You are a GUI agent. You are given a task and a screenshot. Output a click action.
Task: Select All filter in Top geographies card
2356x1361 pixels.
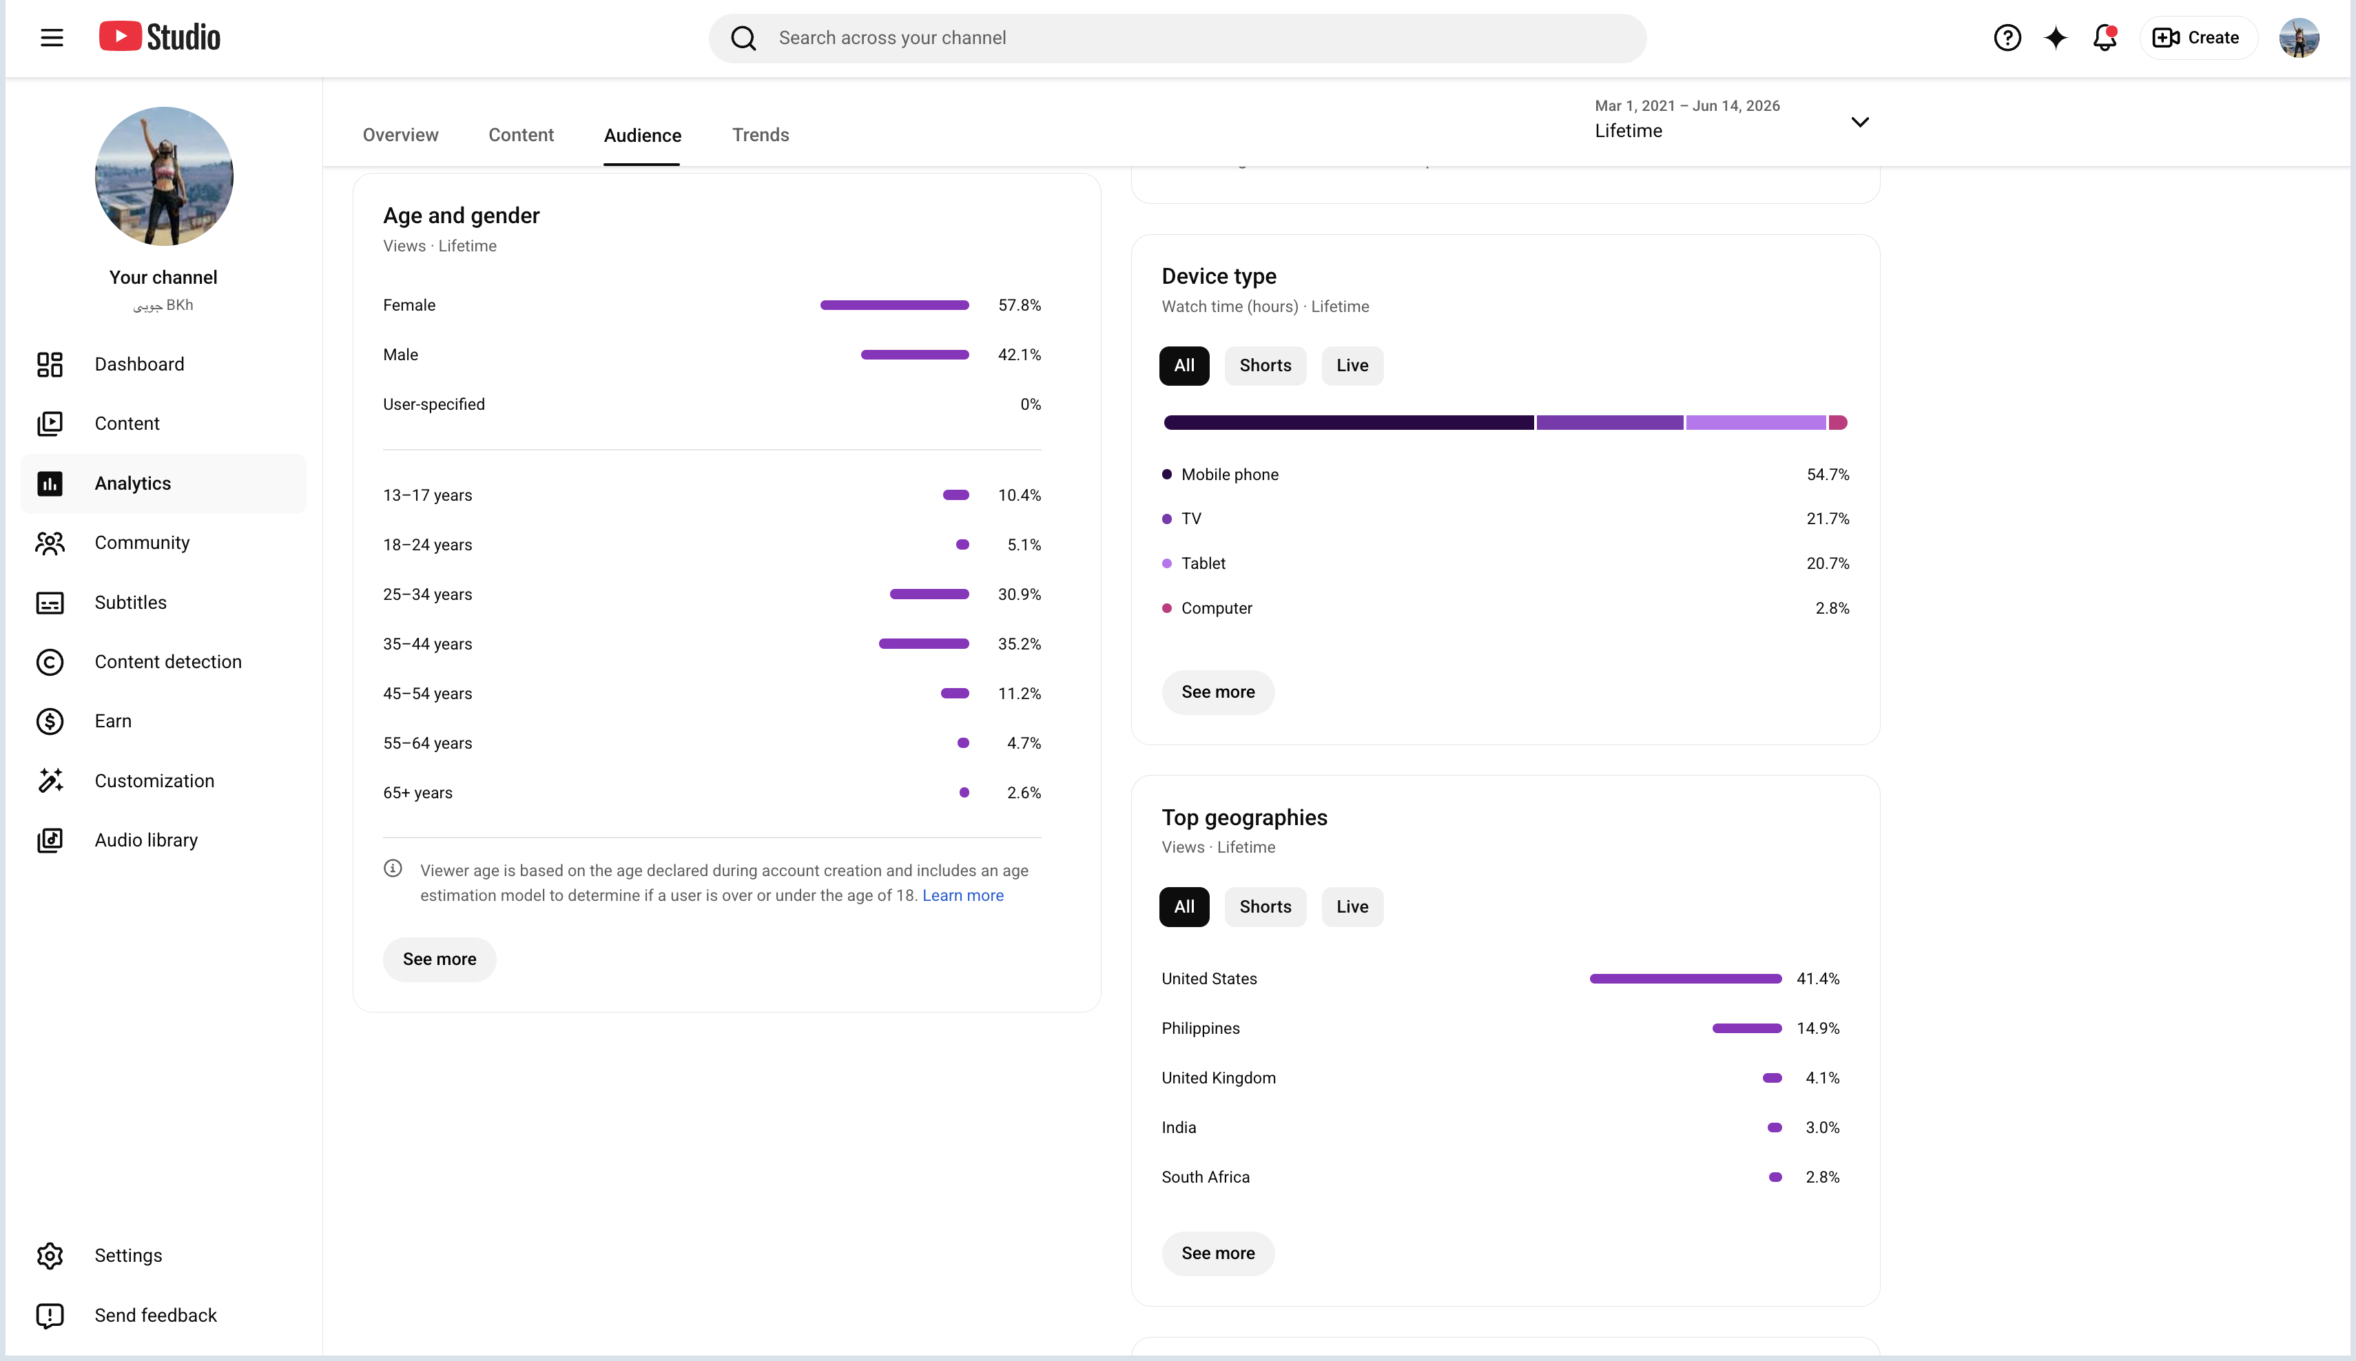click(x=1184, y=906)
